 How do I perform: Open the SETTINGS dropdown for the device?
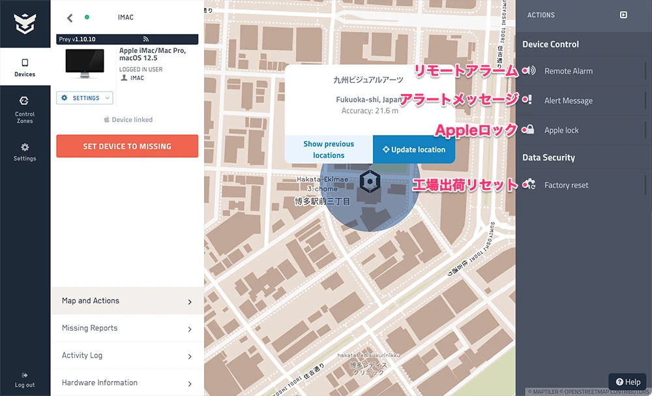click(85, 98)
